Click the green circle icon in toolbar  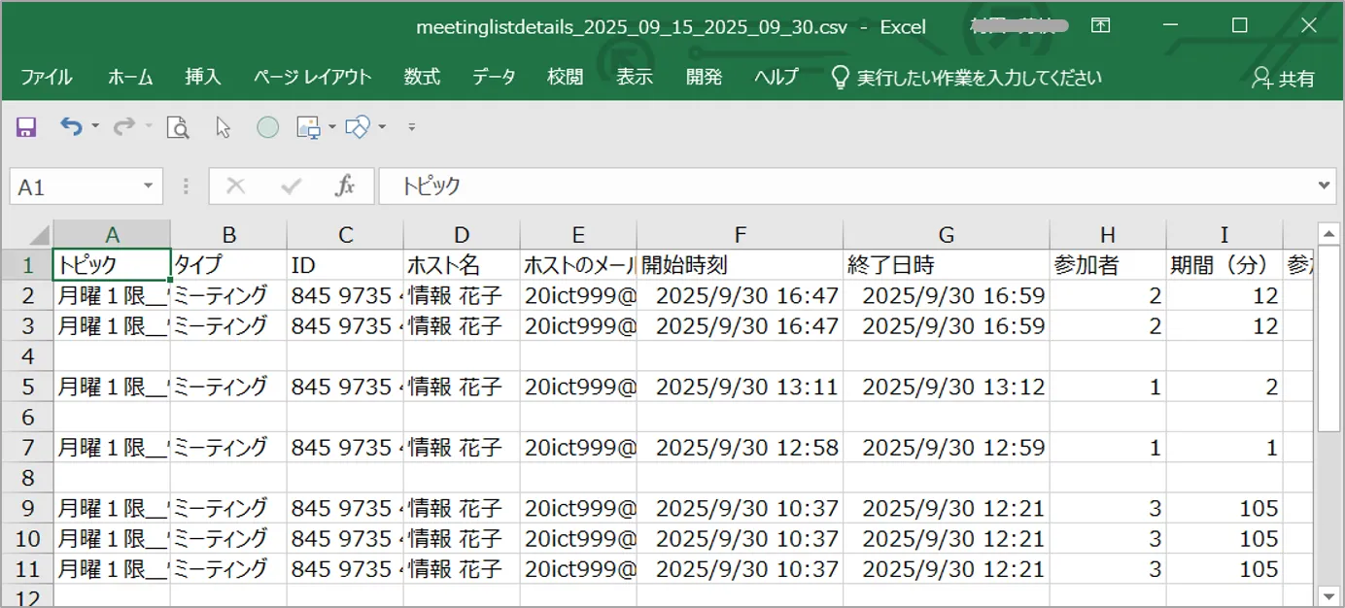pyautogui.click(x=267, y=127)
